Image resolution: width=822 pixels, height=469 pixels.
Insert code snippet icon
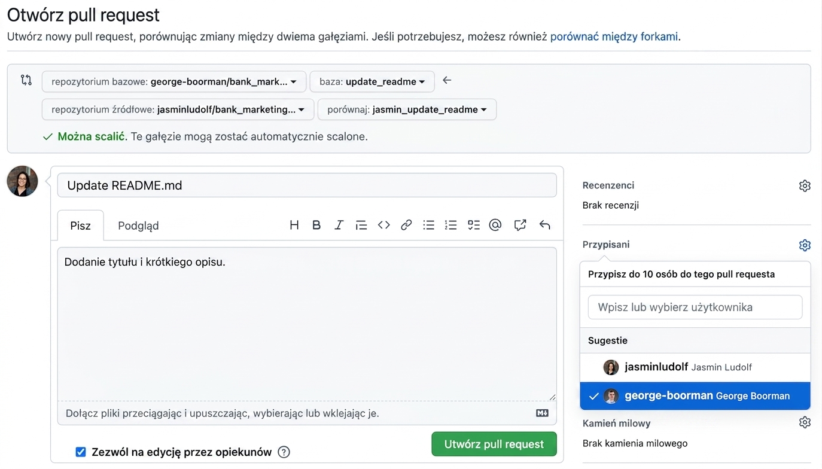(384, 225)
